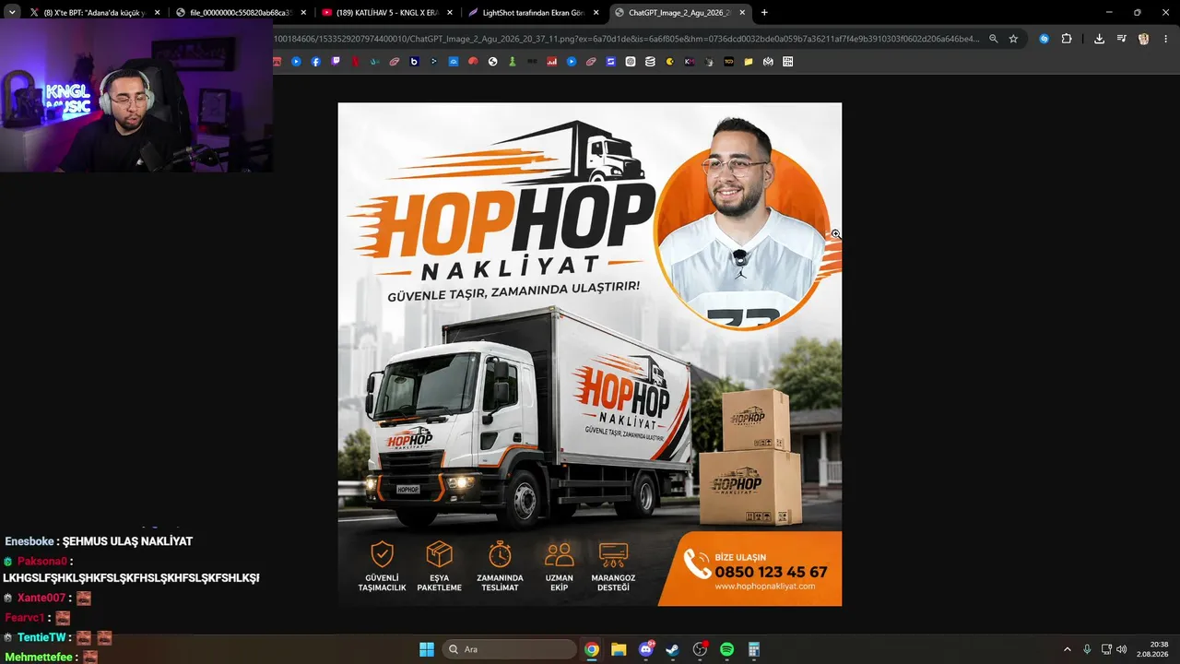Open Spotify from the taskbar

coord(726,649)
